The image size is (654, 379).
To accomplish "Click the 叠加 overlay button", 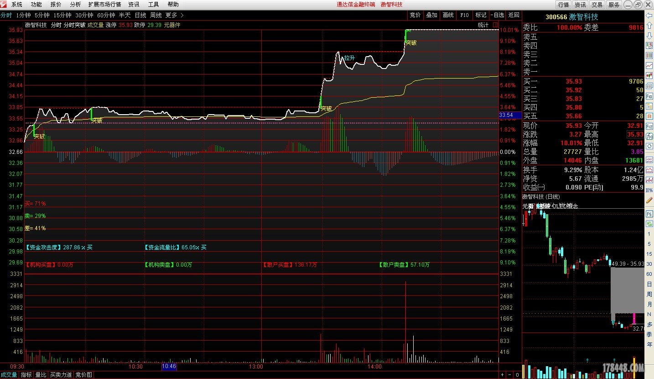I will [431, 15].
